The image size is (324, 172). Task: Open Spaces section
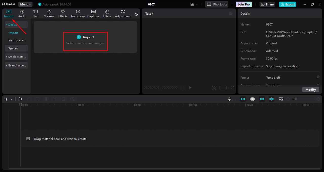pos(16,48)
